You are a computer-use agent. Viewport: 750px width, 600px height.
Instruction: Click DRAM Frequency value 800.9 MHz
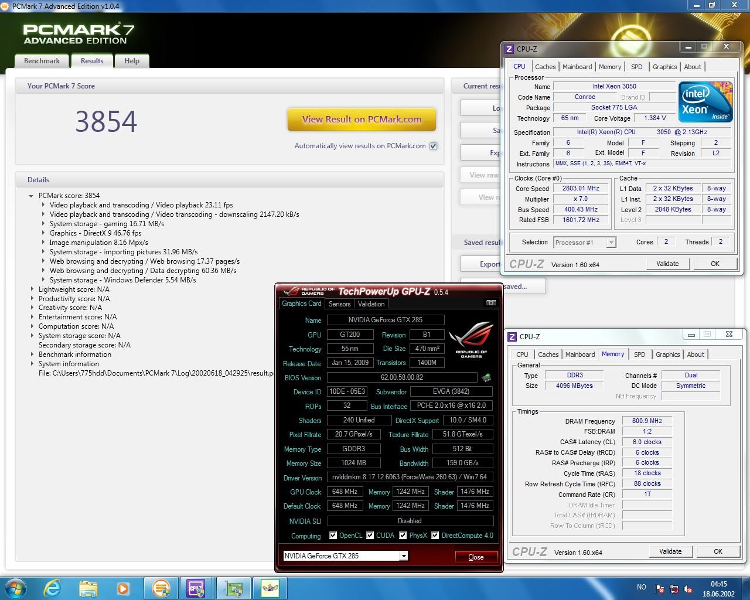[647, 421]
